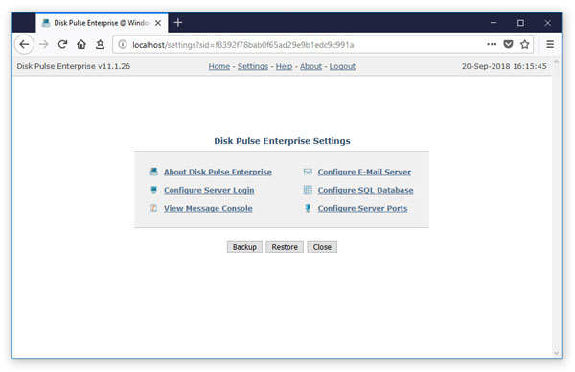Click the scrollbar up arrow
This screenshot has height=372, width=575.
coord(556,62)
